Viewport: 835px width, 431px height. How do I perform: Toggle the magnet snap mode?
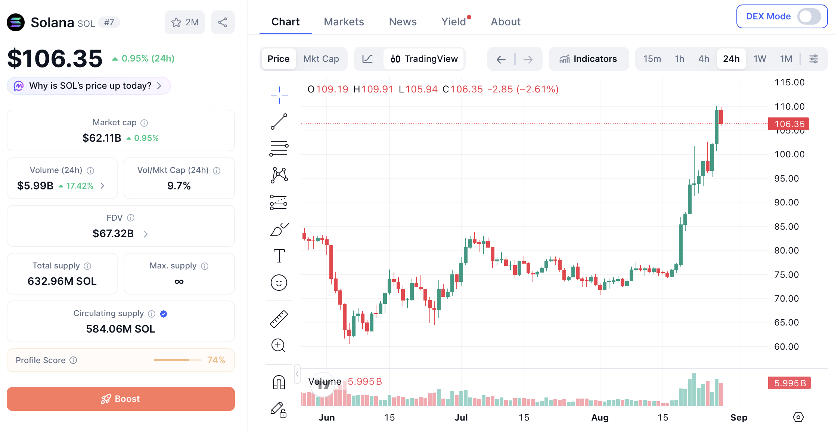(279, 382)
